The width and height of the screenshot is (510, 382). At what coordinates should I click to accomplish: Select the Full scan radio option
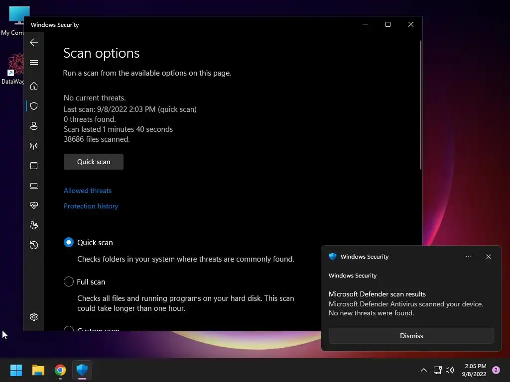coord(69,282)
